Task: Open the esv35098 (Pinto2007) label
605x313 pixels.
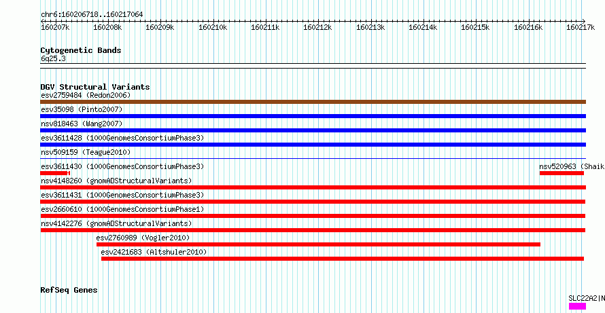Action: [x=82, y=110]
